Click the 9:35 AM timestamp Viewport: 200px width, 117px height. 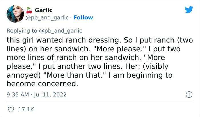tap(18, 94)
